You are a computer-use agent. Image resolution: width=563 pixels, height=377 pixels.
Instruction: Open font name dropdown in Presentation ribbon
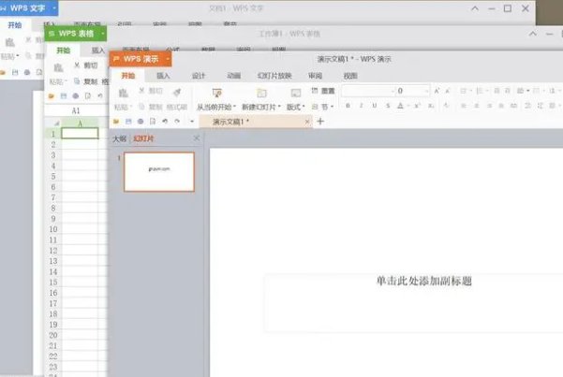(x=393, y=91)
